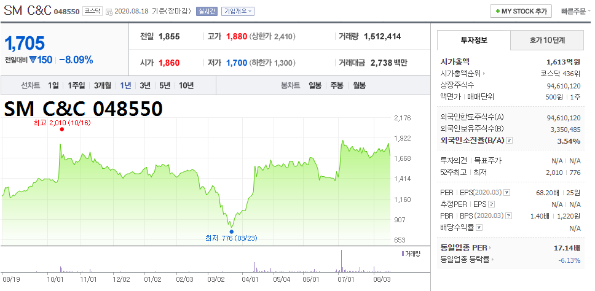The image size is (595, 291).
Task: Show the 일봉 daily candle chart
Action: tap(315, 85)
